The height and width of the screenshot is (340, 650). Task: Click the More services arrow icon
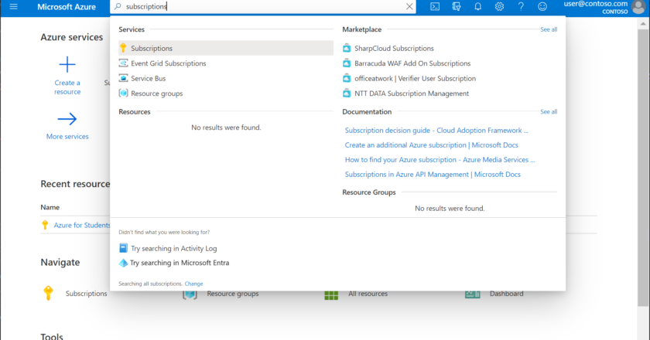[67, 119]
